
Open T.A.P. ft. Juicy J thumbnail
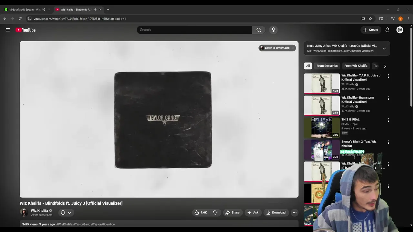(x=322, y=83)
